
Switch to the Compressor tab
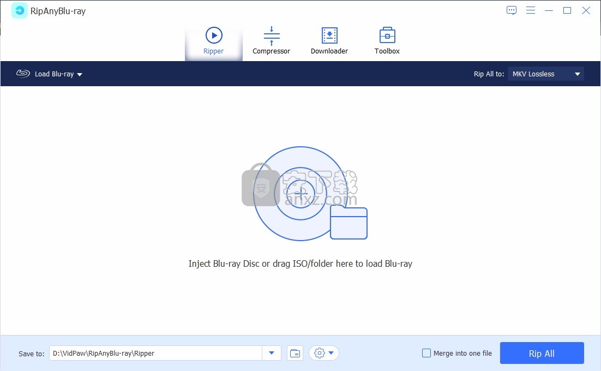click(272, 41)
